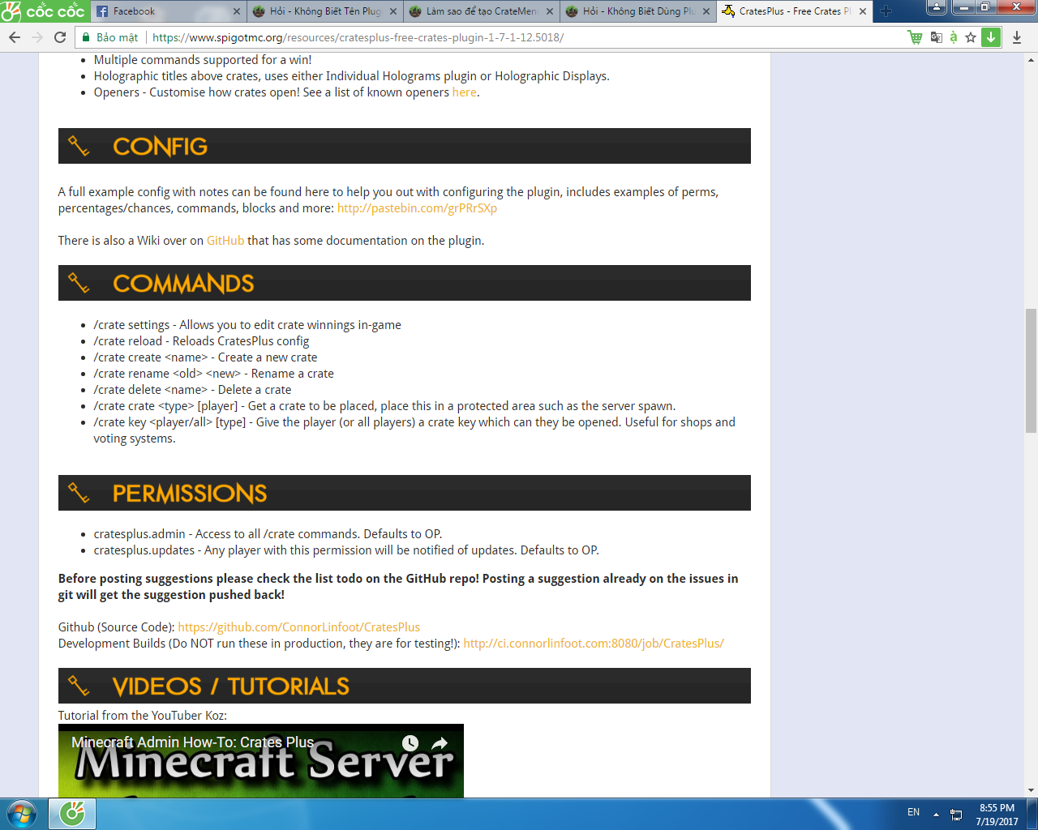Click the scrollbar down arrow

click(1032, 790)
